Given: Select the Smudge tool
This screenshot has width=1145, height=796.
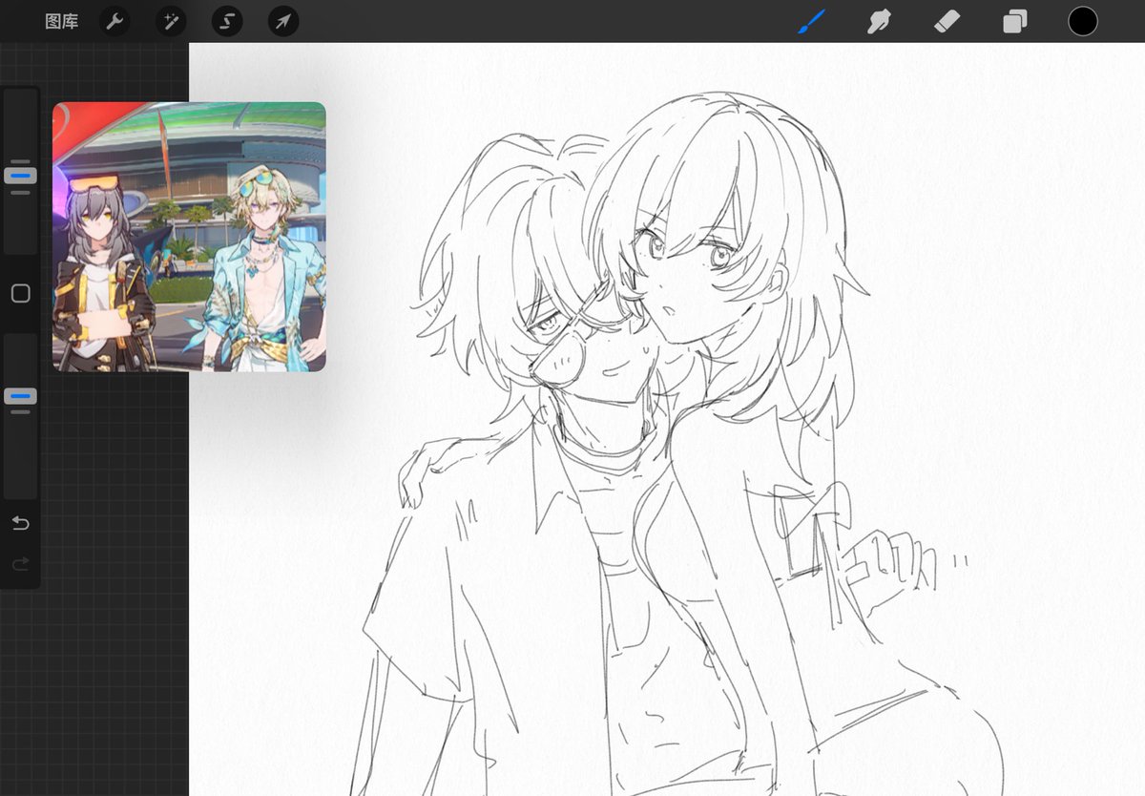Looking at the screenshot, I should pyautogui.click(x=879, y=21).
